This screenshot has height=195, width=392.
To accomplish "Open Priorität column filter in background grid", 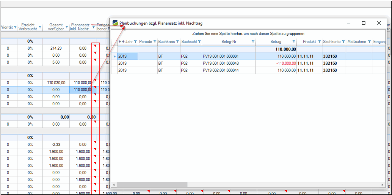I will (x=15, y=27).
